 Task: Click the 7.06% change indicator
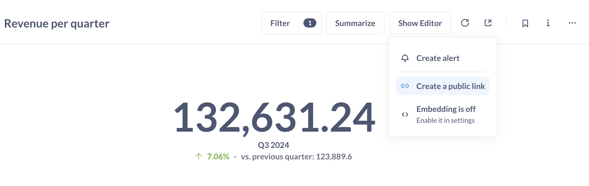pos(218,157)
